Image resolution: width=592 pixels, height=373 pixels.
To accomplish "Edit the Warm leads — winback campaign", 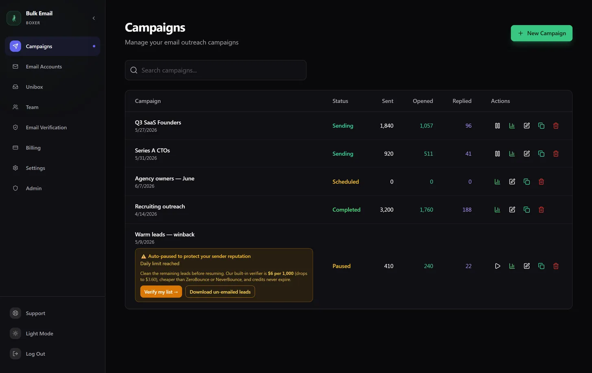I will click(527, 266).
